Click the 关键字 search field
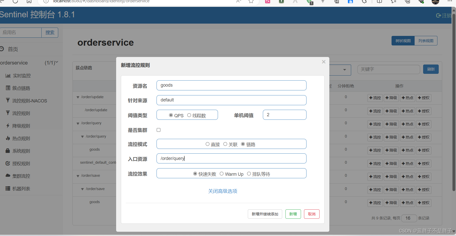The image size is (456, 236). click(389, 69)
